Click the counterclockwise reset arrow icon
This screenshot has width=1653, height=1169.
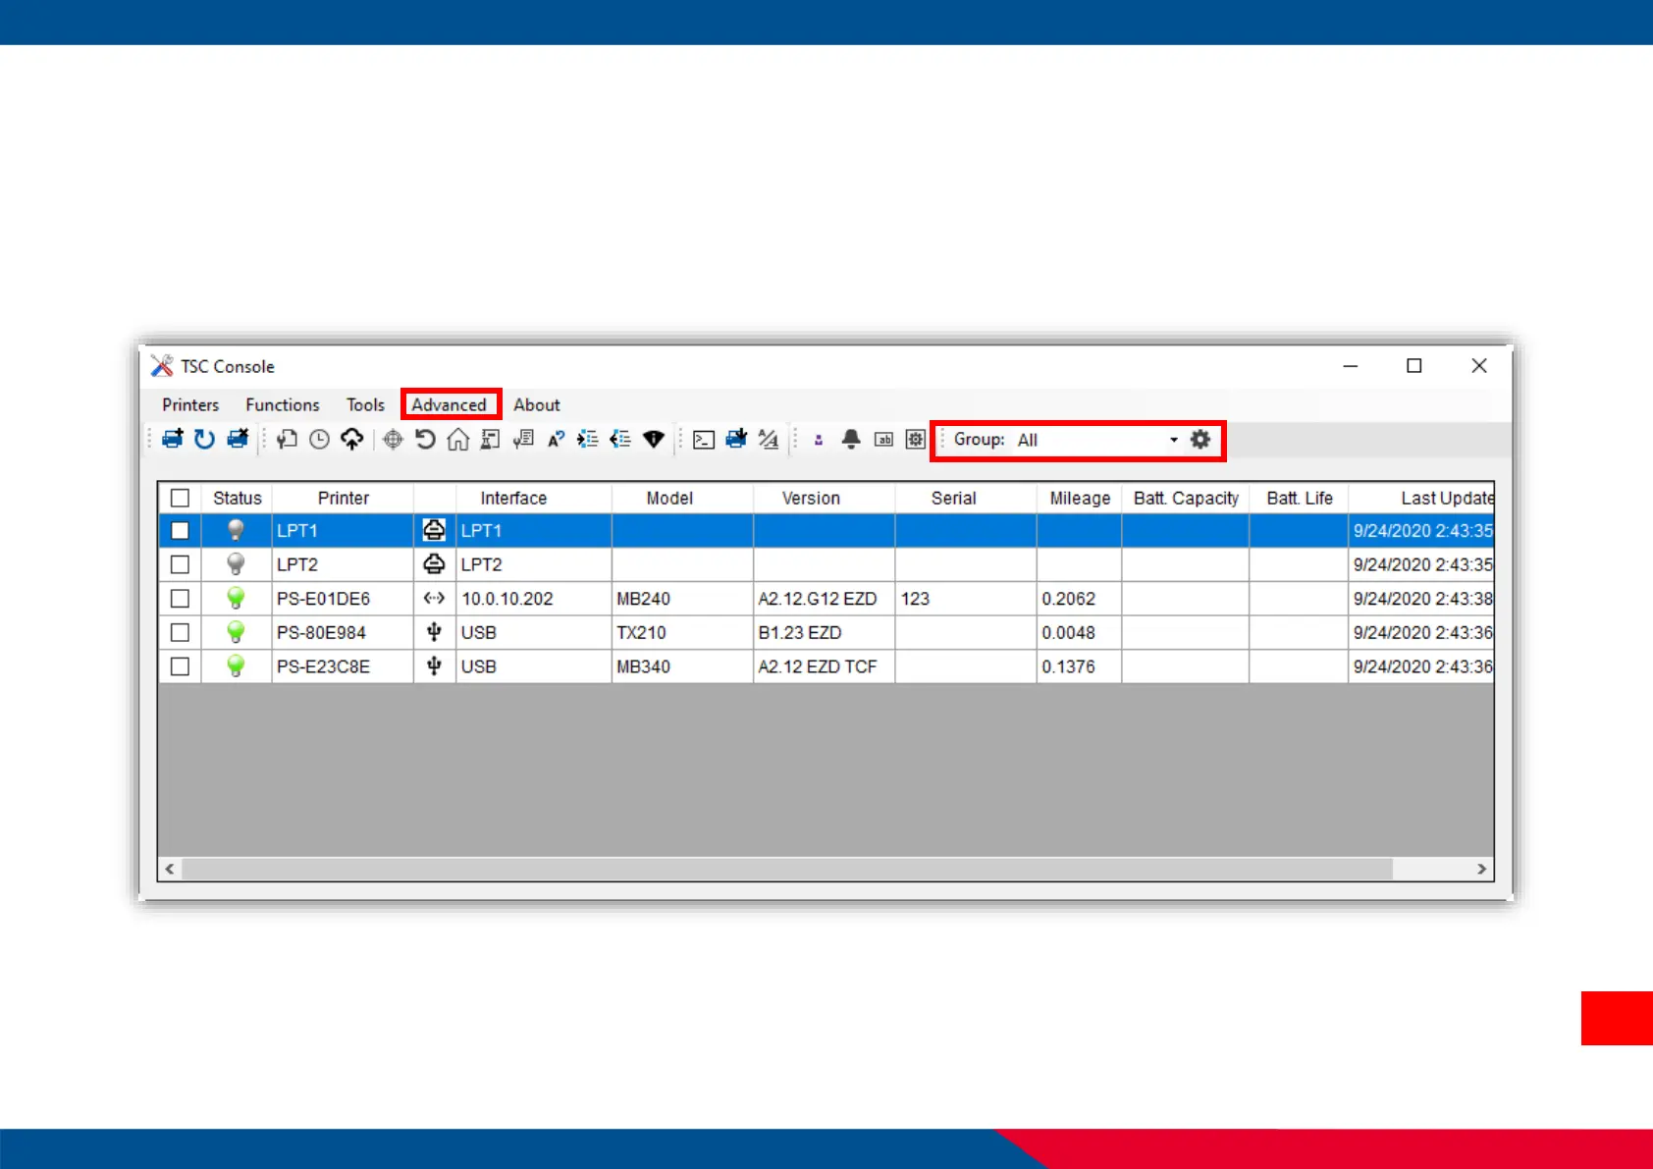point(425,439)
